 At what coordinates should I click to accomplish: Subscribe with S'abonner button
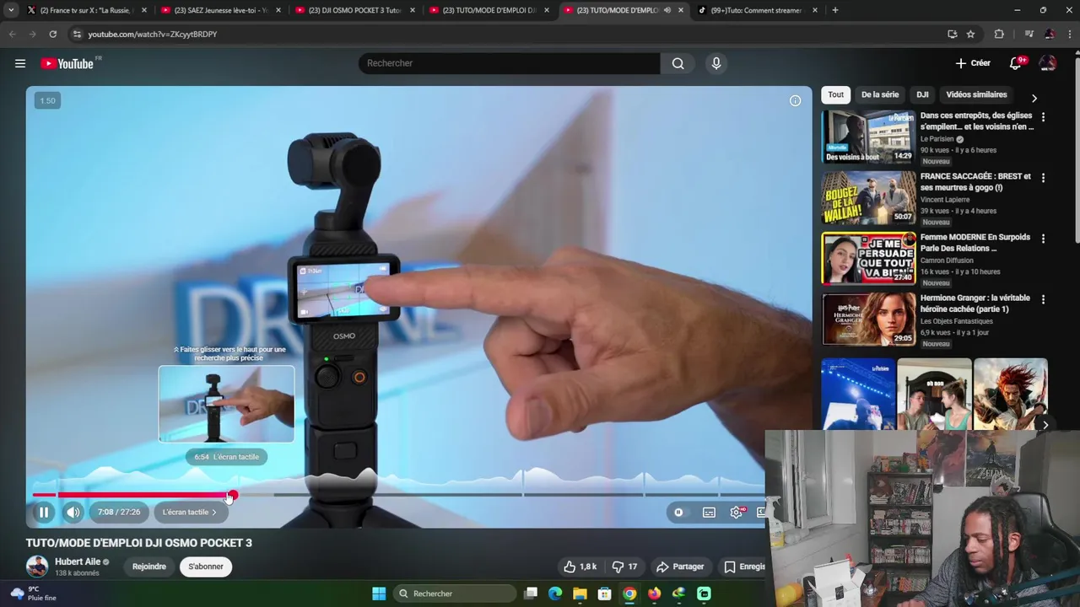click(206, 567)
